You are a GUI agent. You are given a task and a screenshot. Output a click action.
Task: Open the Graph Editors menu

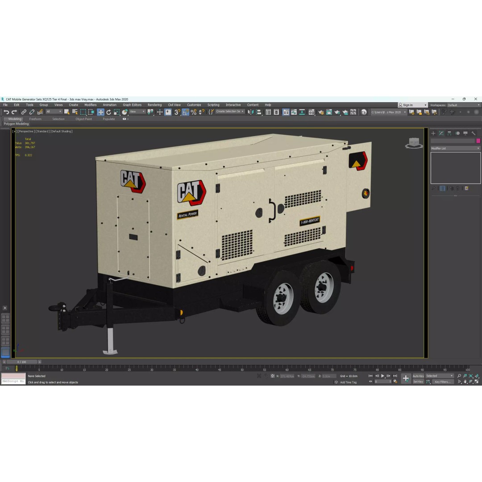(x=132, y=105)
